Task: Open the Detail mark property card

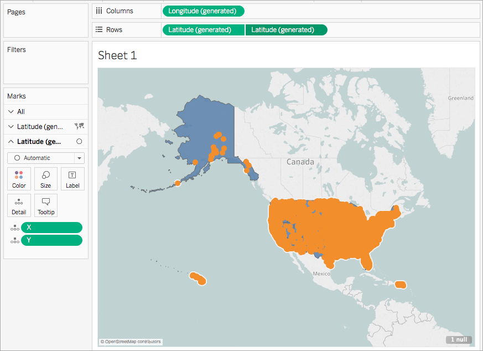Action: point(19,205)
